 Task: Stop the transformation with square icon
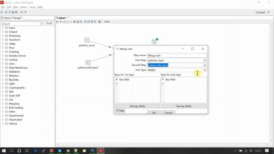point(68,22)
